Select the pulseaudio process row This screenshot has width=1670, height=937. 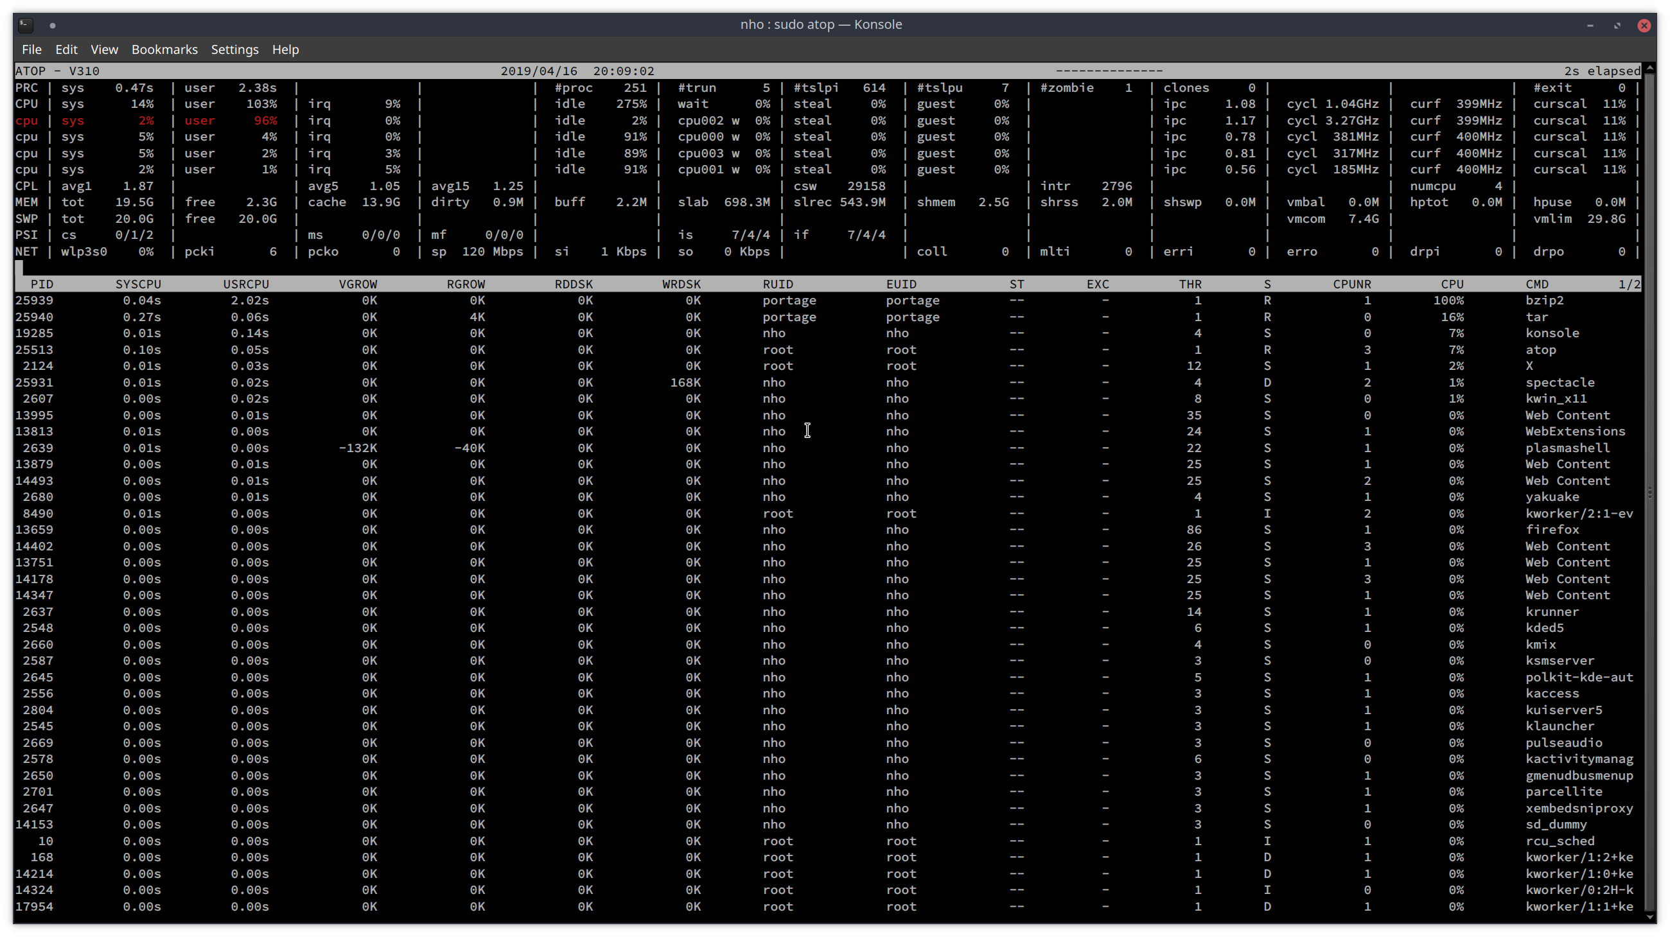pyautogui.click(x=778, y=742)
